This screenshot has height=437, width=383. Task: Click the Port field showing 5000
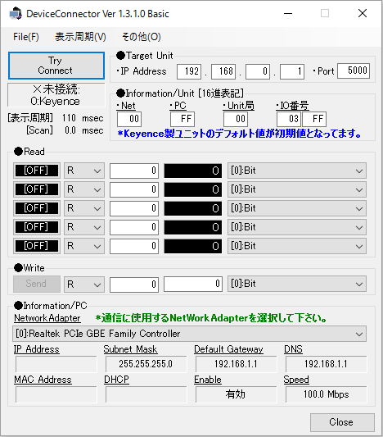[x=354, y=71]
